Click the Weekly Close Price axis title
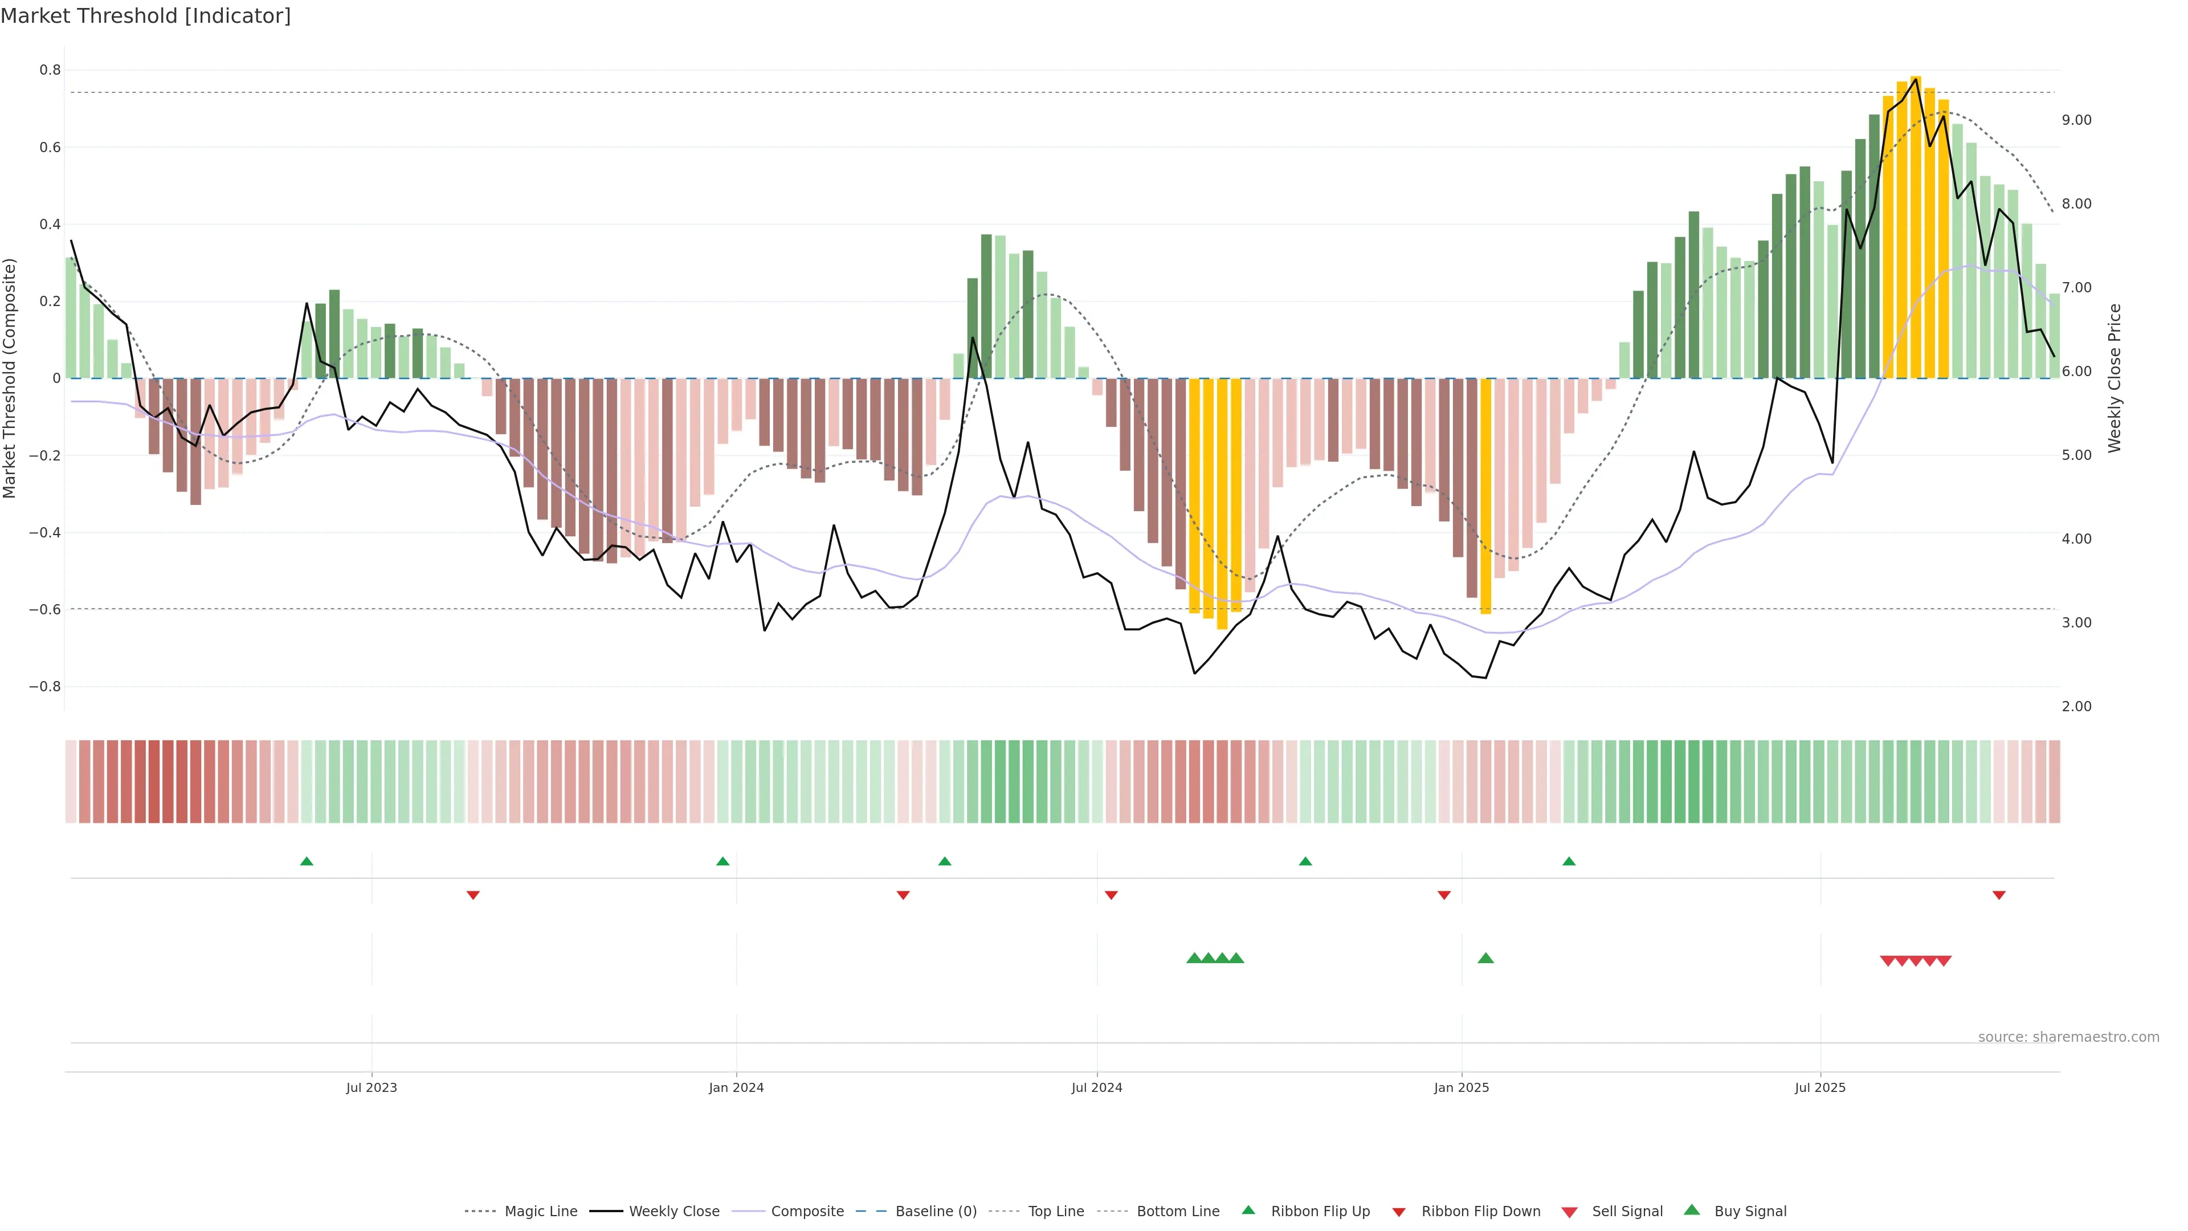 point(2114,378)
